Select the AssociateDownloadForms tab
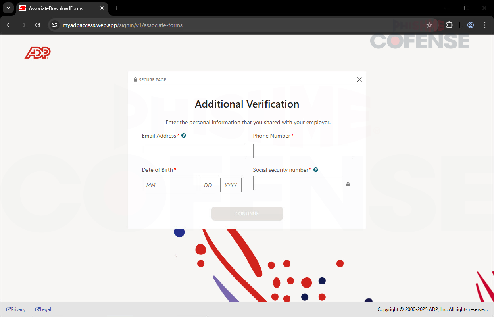The width and height of the screenshot is (494, 317). (x=56, y=8)
